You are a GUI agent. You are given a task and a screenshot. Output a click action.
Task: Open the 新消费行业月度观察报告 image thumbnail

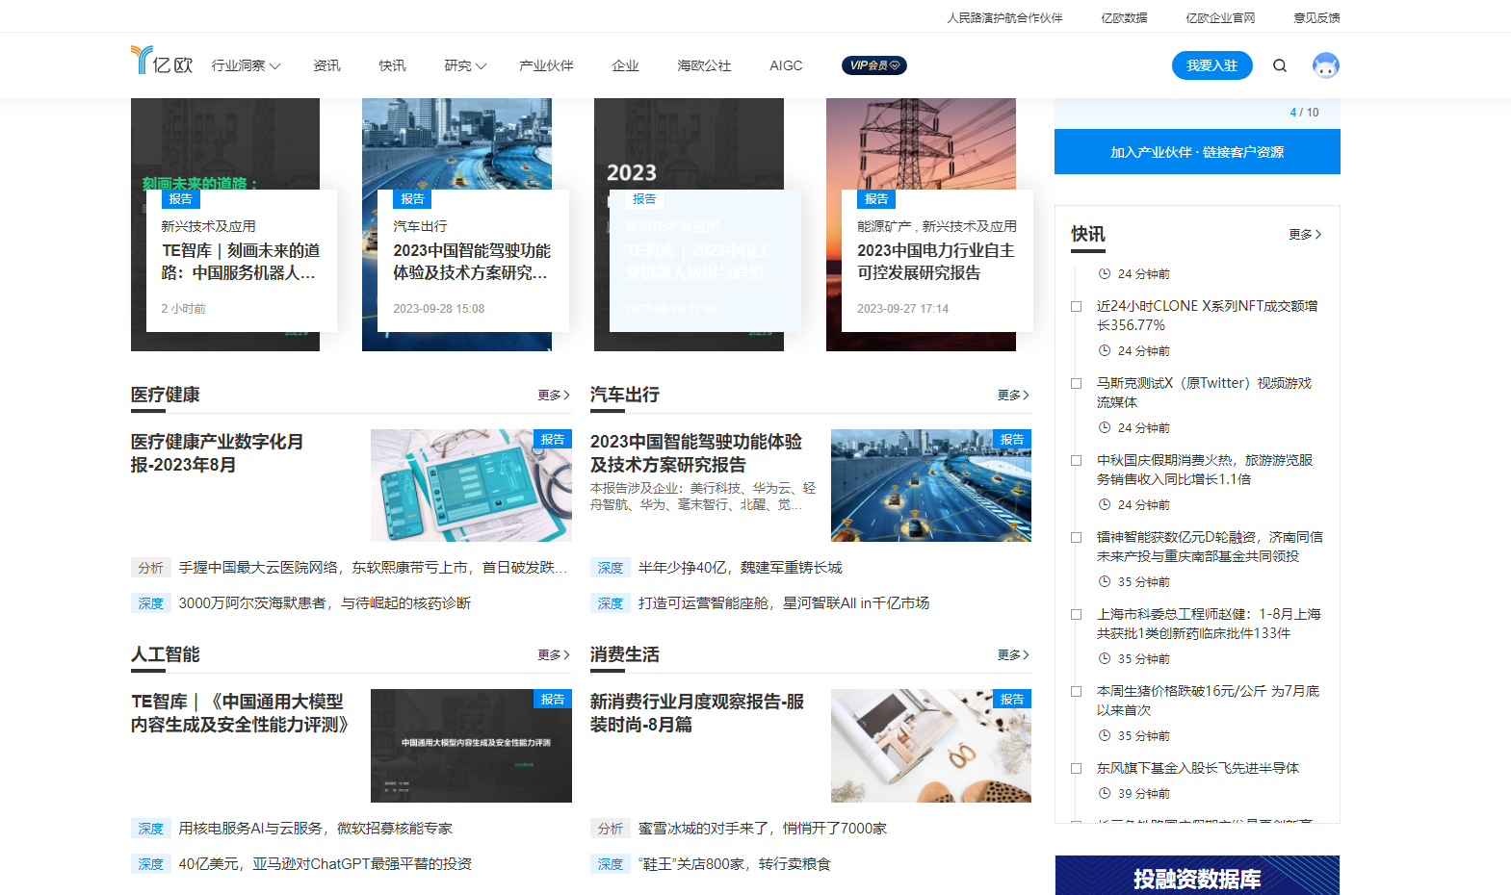tap(931, 746)
